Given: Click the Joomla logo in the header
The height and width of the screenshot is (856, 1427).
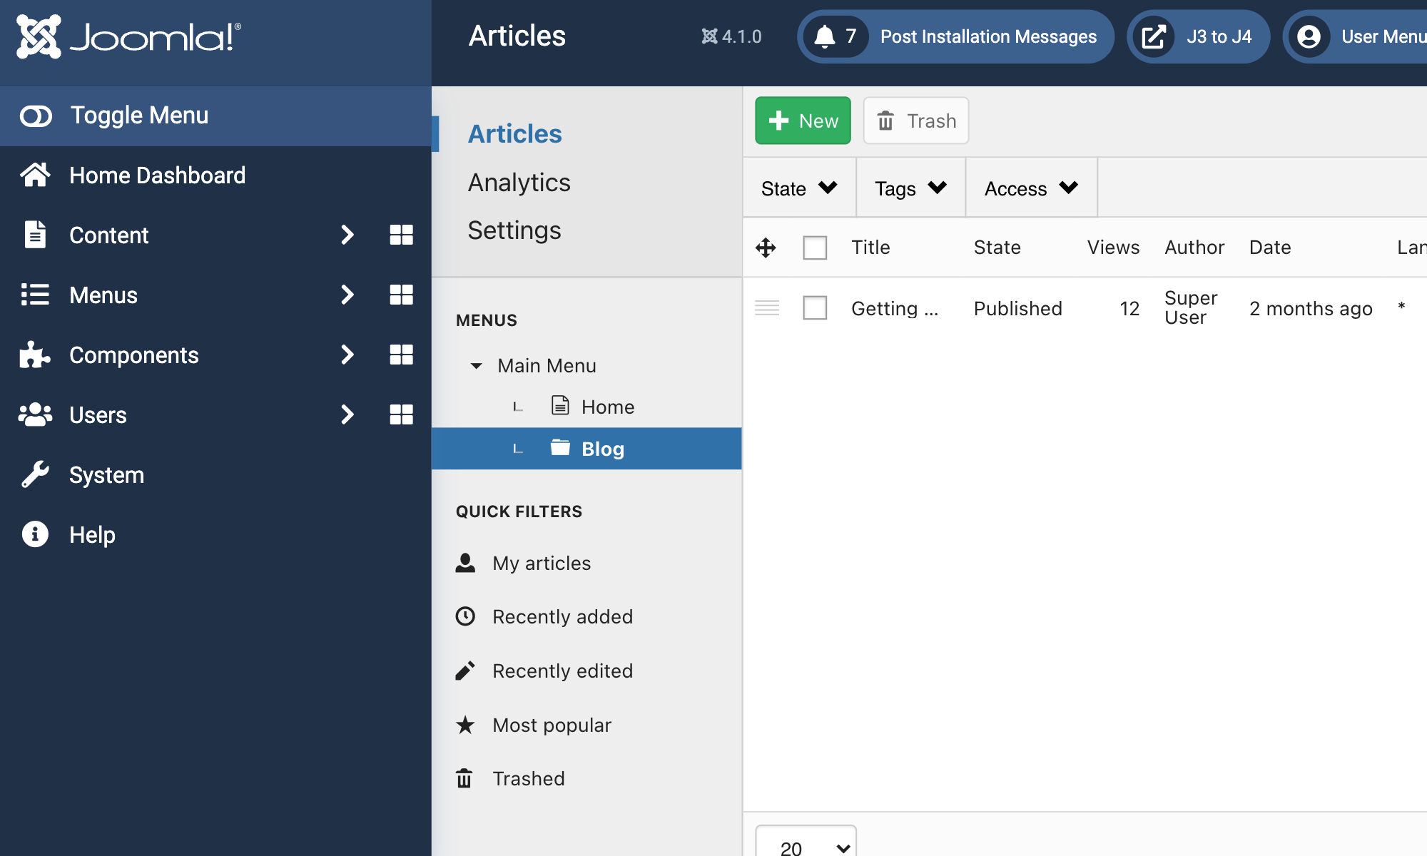Looking at the screenshot, I should coord(128,36).
